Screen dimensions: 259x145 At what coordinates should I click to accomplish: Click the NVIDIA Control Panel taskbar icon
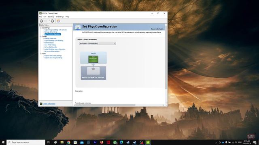pos(148,142)
